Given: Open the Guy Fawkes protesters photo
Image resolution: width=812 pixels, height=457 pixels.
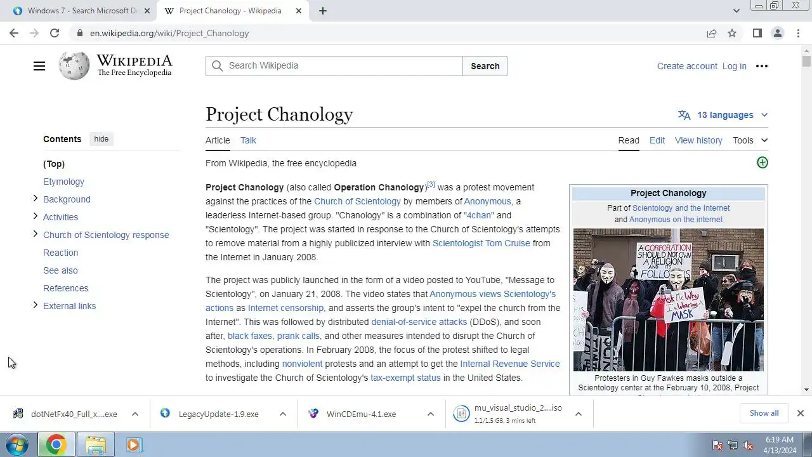Looking at the screenshot, I should [669, 300].
